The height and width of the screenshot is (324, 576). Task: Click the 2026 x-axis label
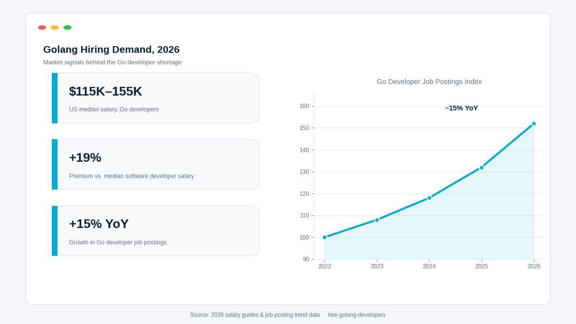pyautogui.click(x=534, y=266)
